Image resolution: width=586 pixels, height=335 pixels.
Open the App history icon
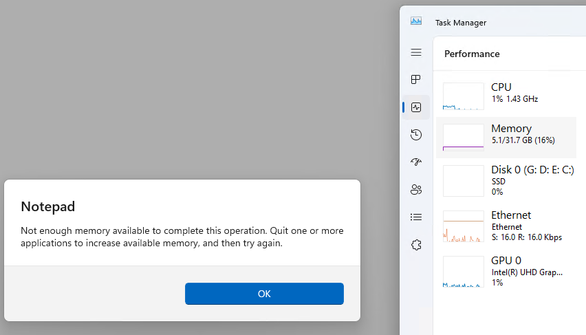click(415, 135)
